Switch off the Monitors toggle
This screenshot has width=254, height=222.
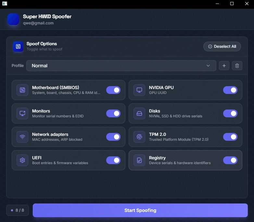(113, 113)
